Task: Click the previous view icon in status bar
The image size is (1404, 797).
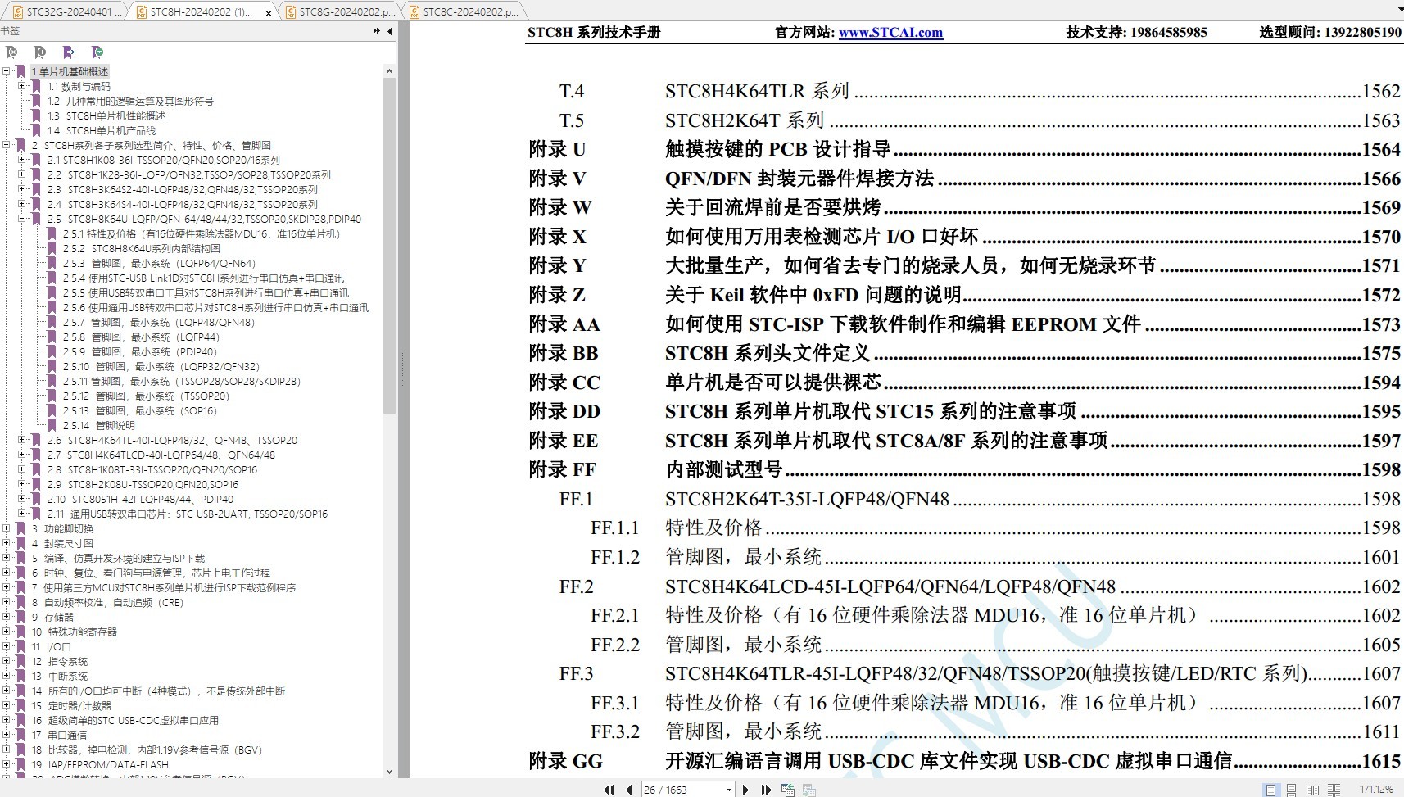Action: point(788,790)
